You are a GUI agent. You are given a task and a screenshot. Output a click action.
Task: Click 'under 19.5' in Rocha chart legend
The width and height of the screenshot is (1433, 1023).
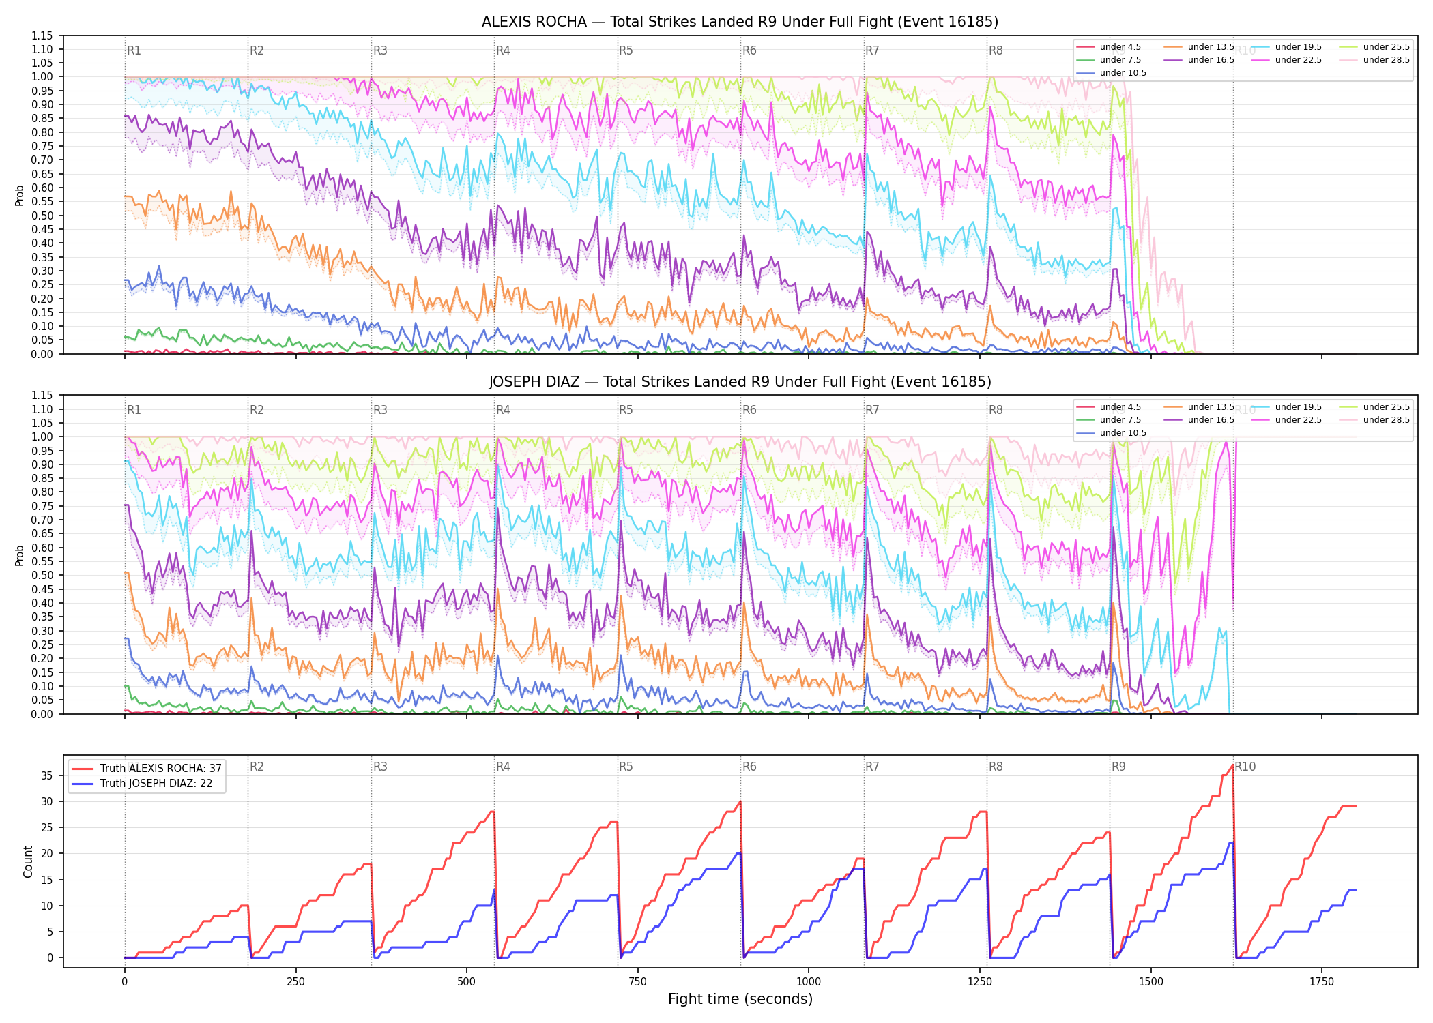click(1298, 47)
